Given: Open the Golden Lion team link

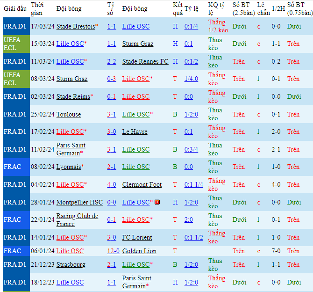Looking at the screenshot, I should (x=139, y=251).
